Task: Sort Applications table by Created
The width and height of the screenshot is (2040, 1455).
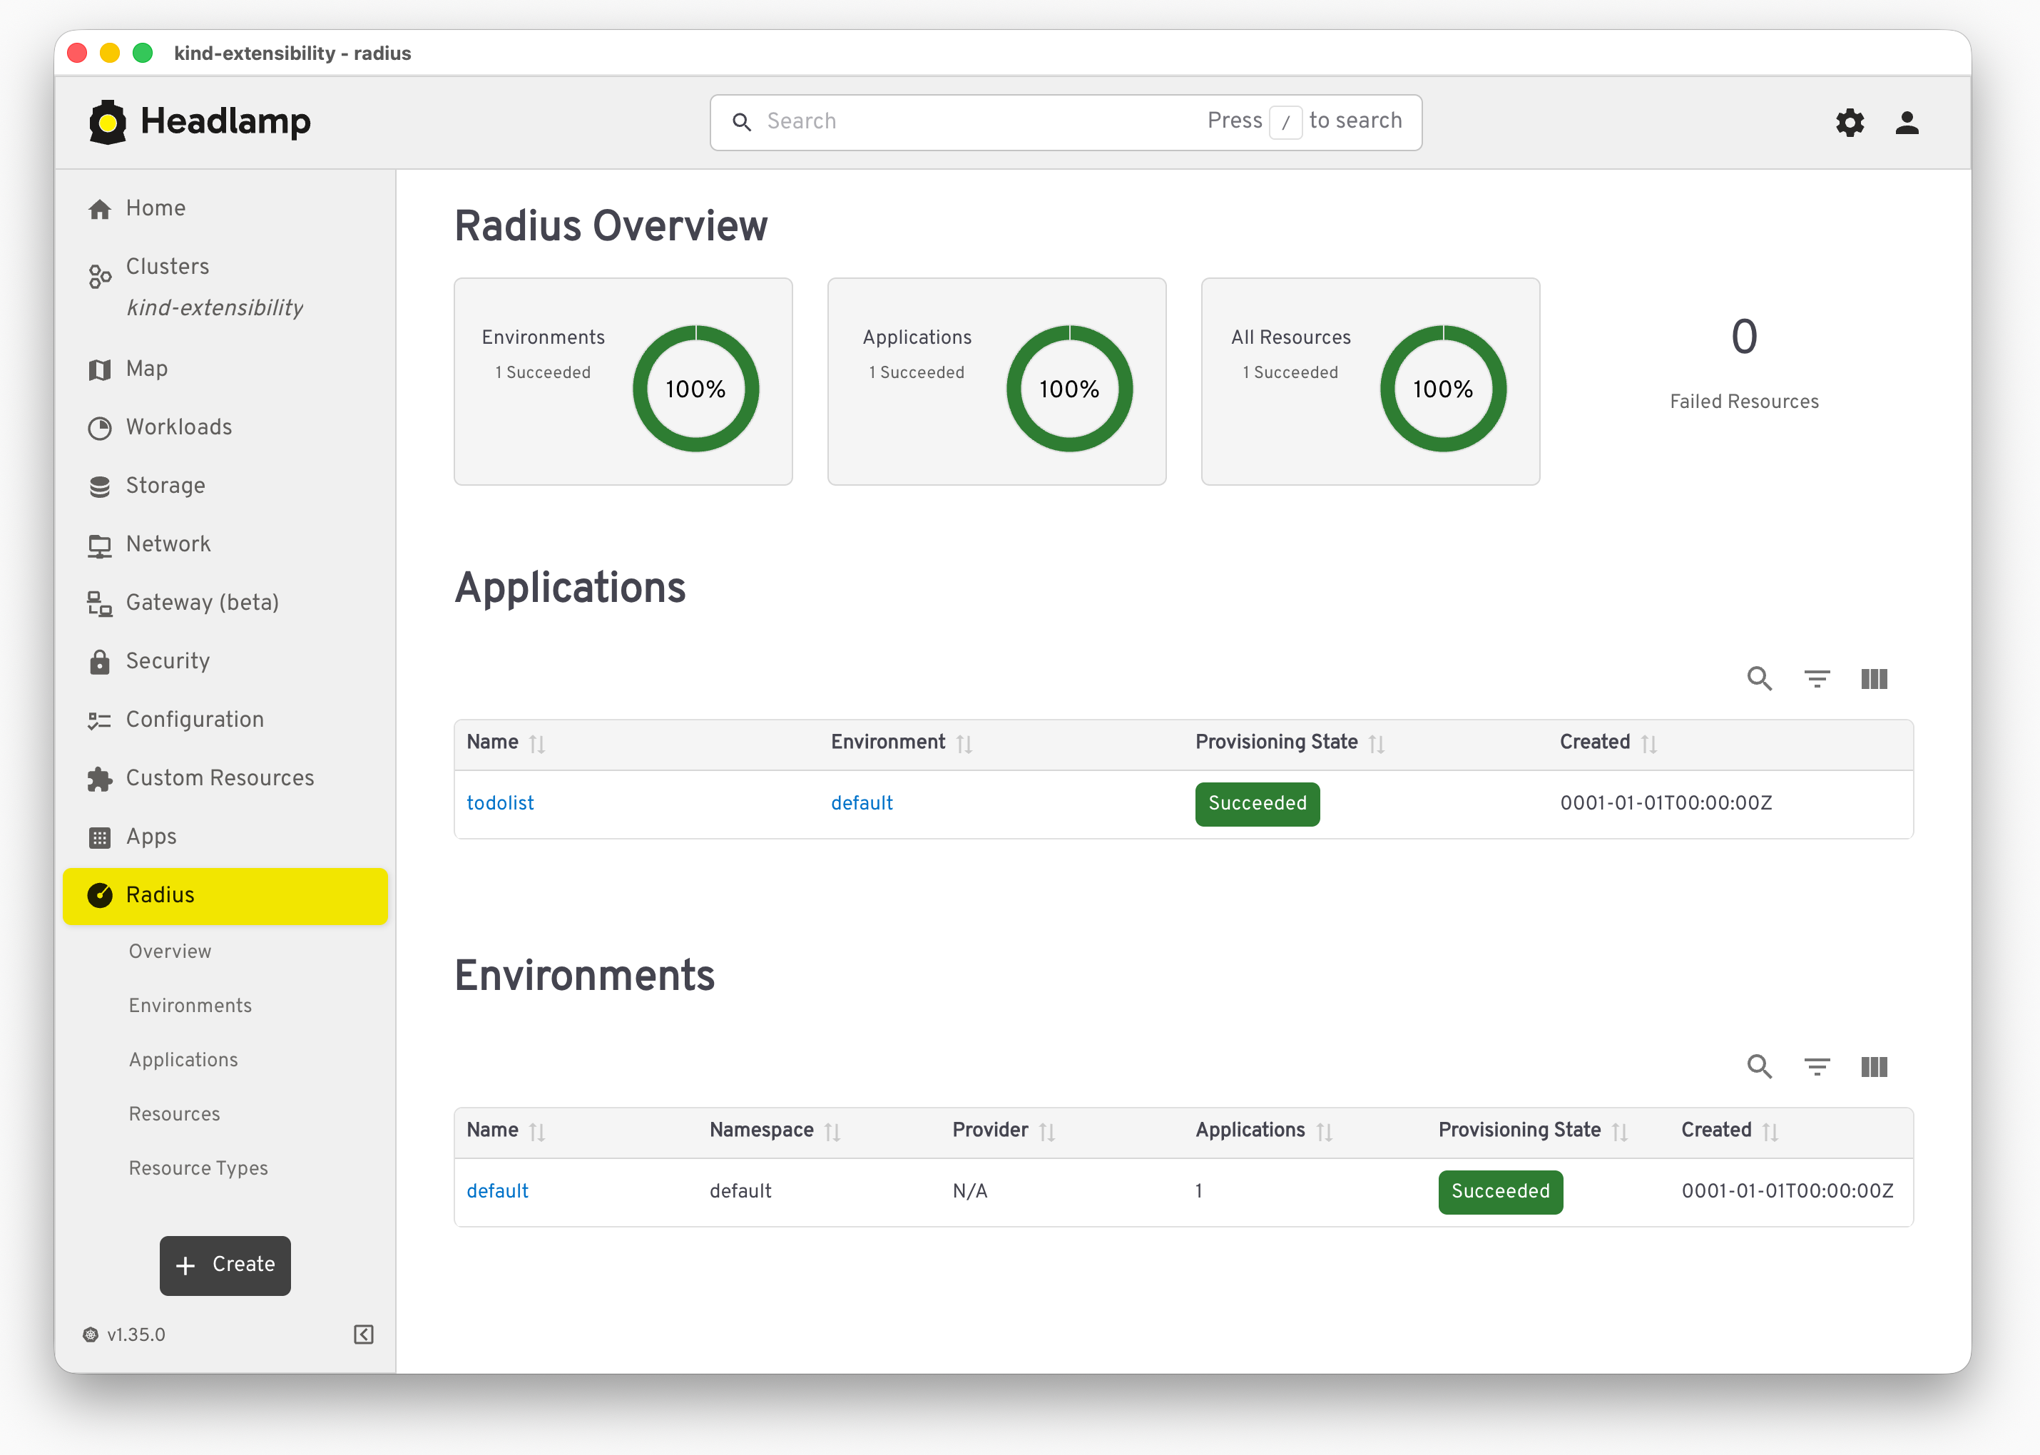Action: [x=1649, y=744]
